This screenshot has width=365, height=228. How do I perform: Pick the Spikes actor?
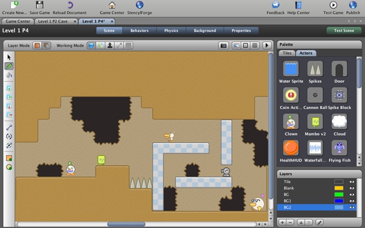click(315, 69)
